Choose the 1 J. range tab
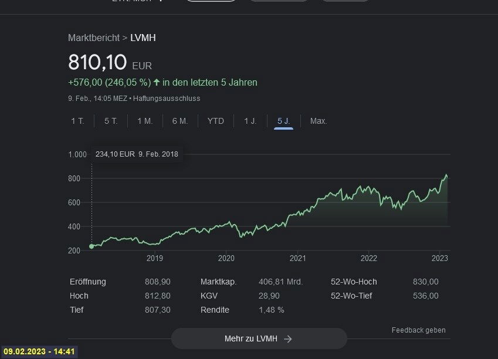 250,121
